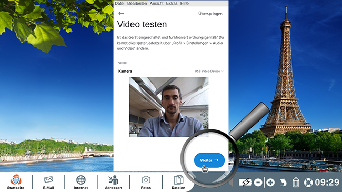Click the zoom in plus icon
The image size is (342, 192).
270,183
